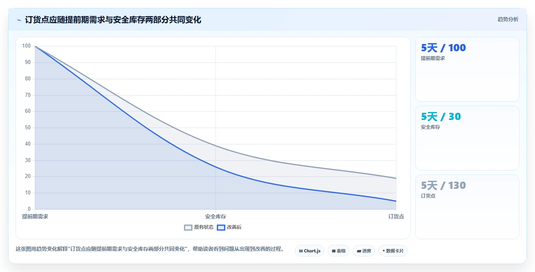Viewport: 535px width, 272px height.
Task: Click the trend icon beside the title
Action: (19, 20)
